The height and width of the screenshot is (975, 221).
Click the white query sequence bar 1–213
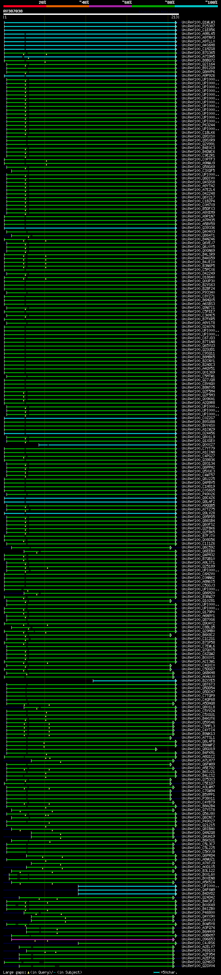coord(91,15)
